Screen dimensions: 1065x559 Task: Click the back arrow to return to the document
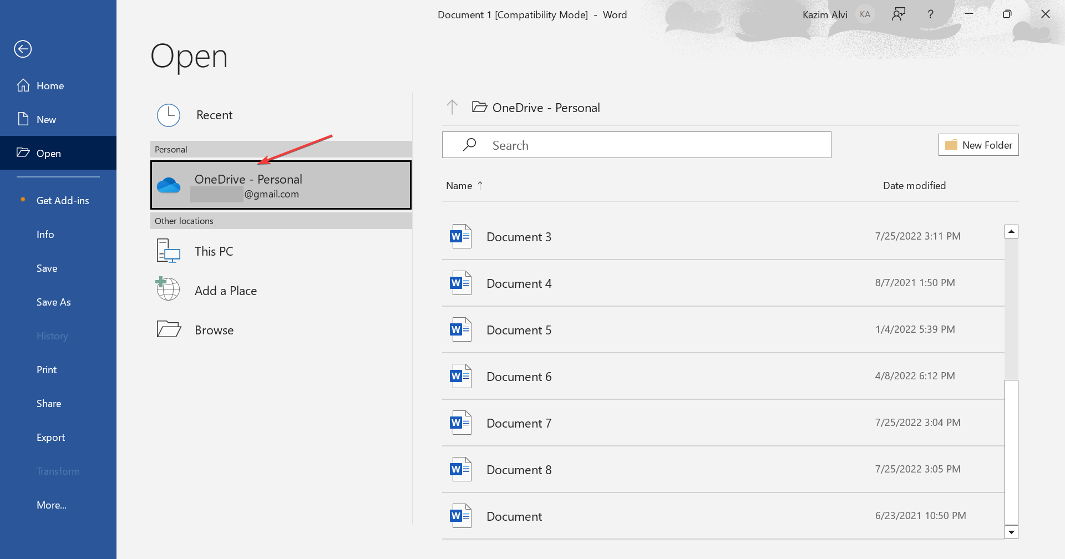coord(23,49)
